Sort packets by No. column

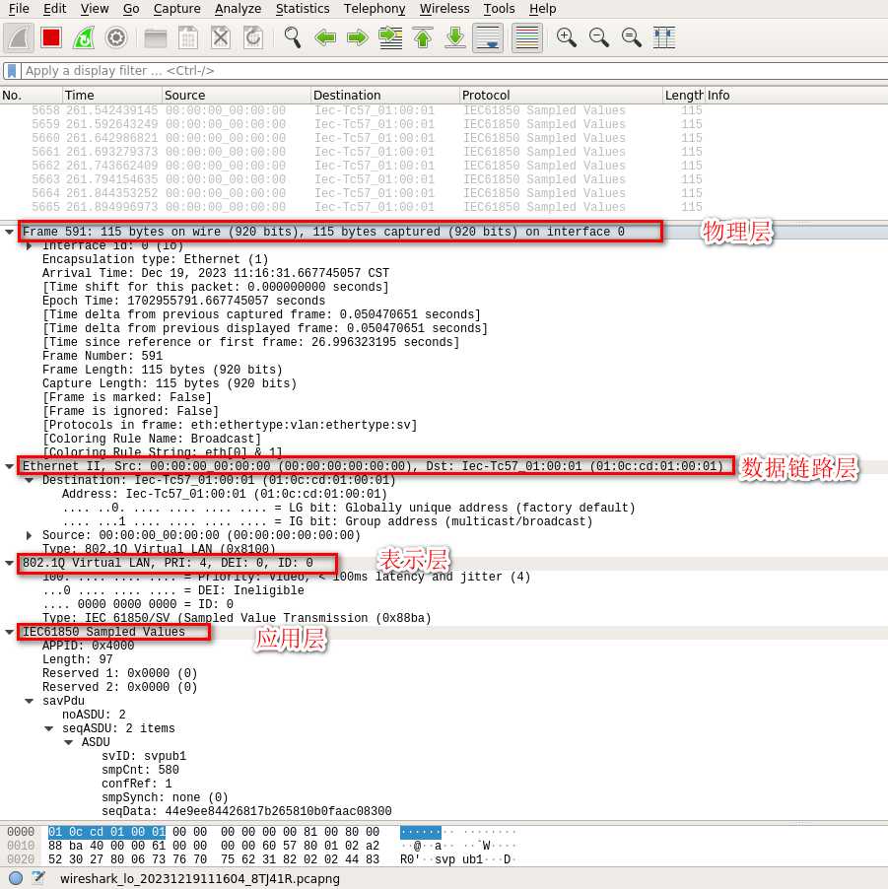point(31,96)
